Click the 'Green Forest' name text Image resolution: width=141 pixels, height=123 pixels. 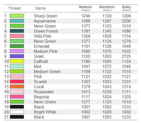click(46, 31)
